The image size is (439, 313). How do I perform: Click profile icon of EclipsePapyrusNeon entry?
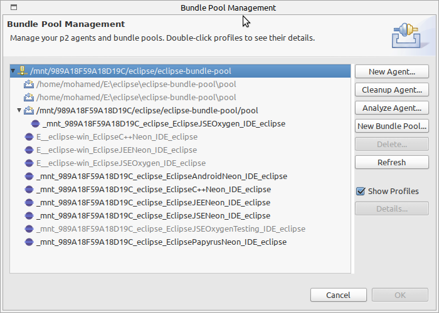[x=29, y=242]
